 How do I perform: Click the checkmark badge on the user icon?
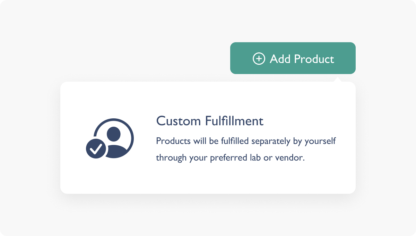pyautogui.click(x=96, y=149)
